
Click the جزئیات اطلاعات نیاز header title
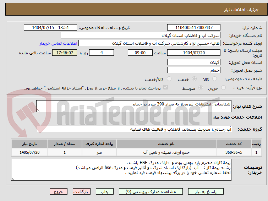241,10
